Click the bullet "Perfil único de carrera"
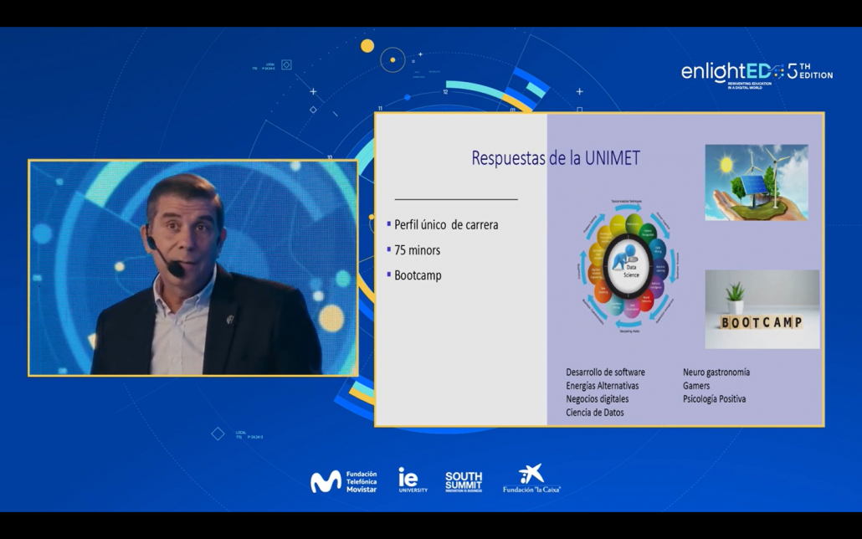Image resolution: width=862 pixels, height=539 pixels. point(446,225)
